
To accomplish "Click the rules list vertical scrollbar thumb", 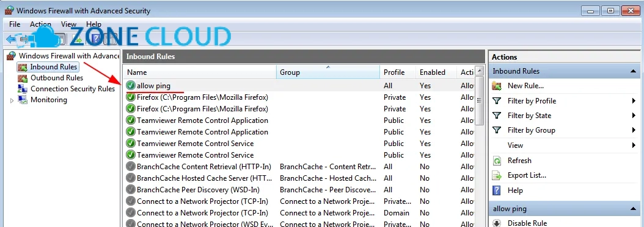I will coord(479,100).
